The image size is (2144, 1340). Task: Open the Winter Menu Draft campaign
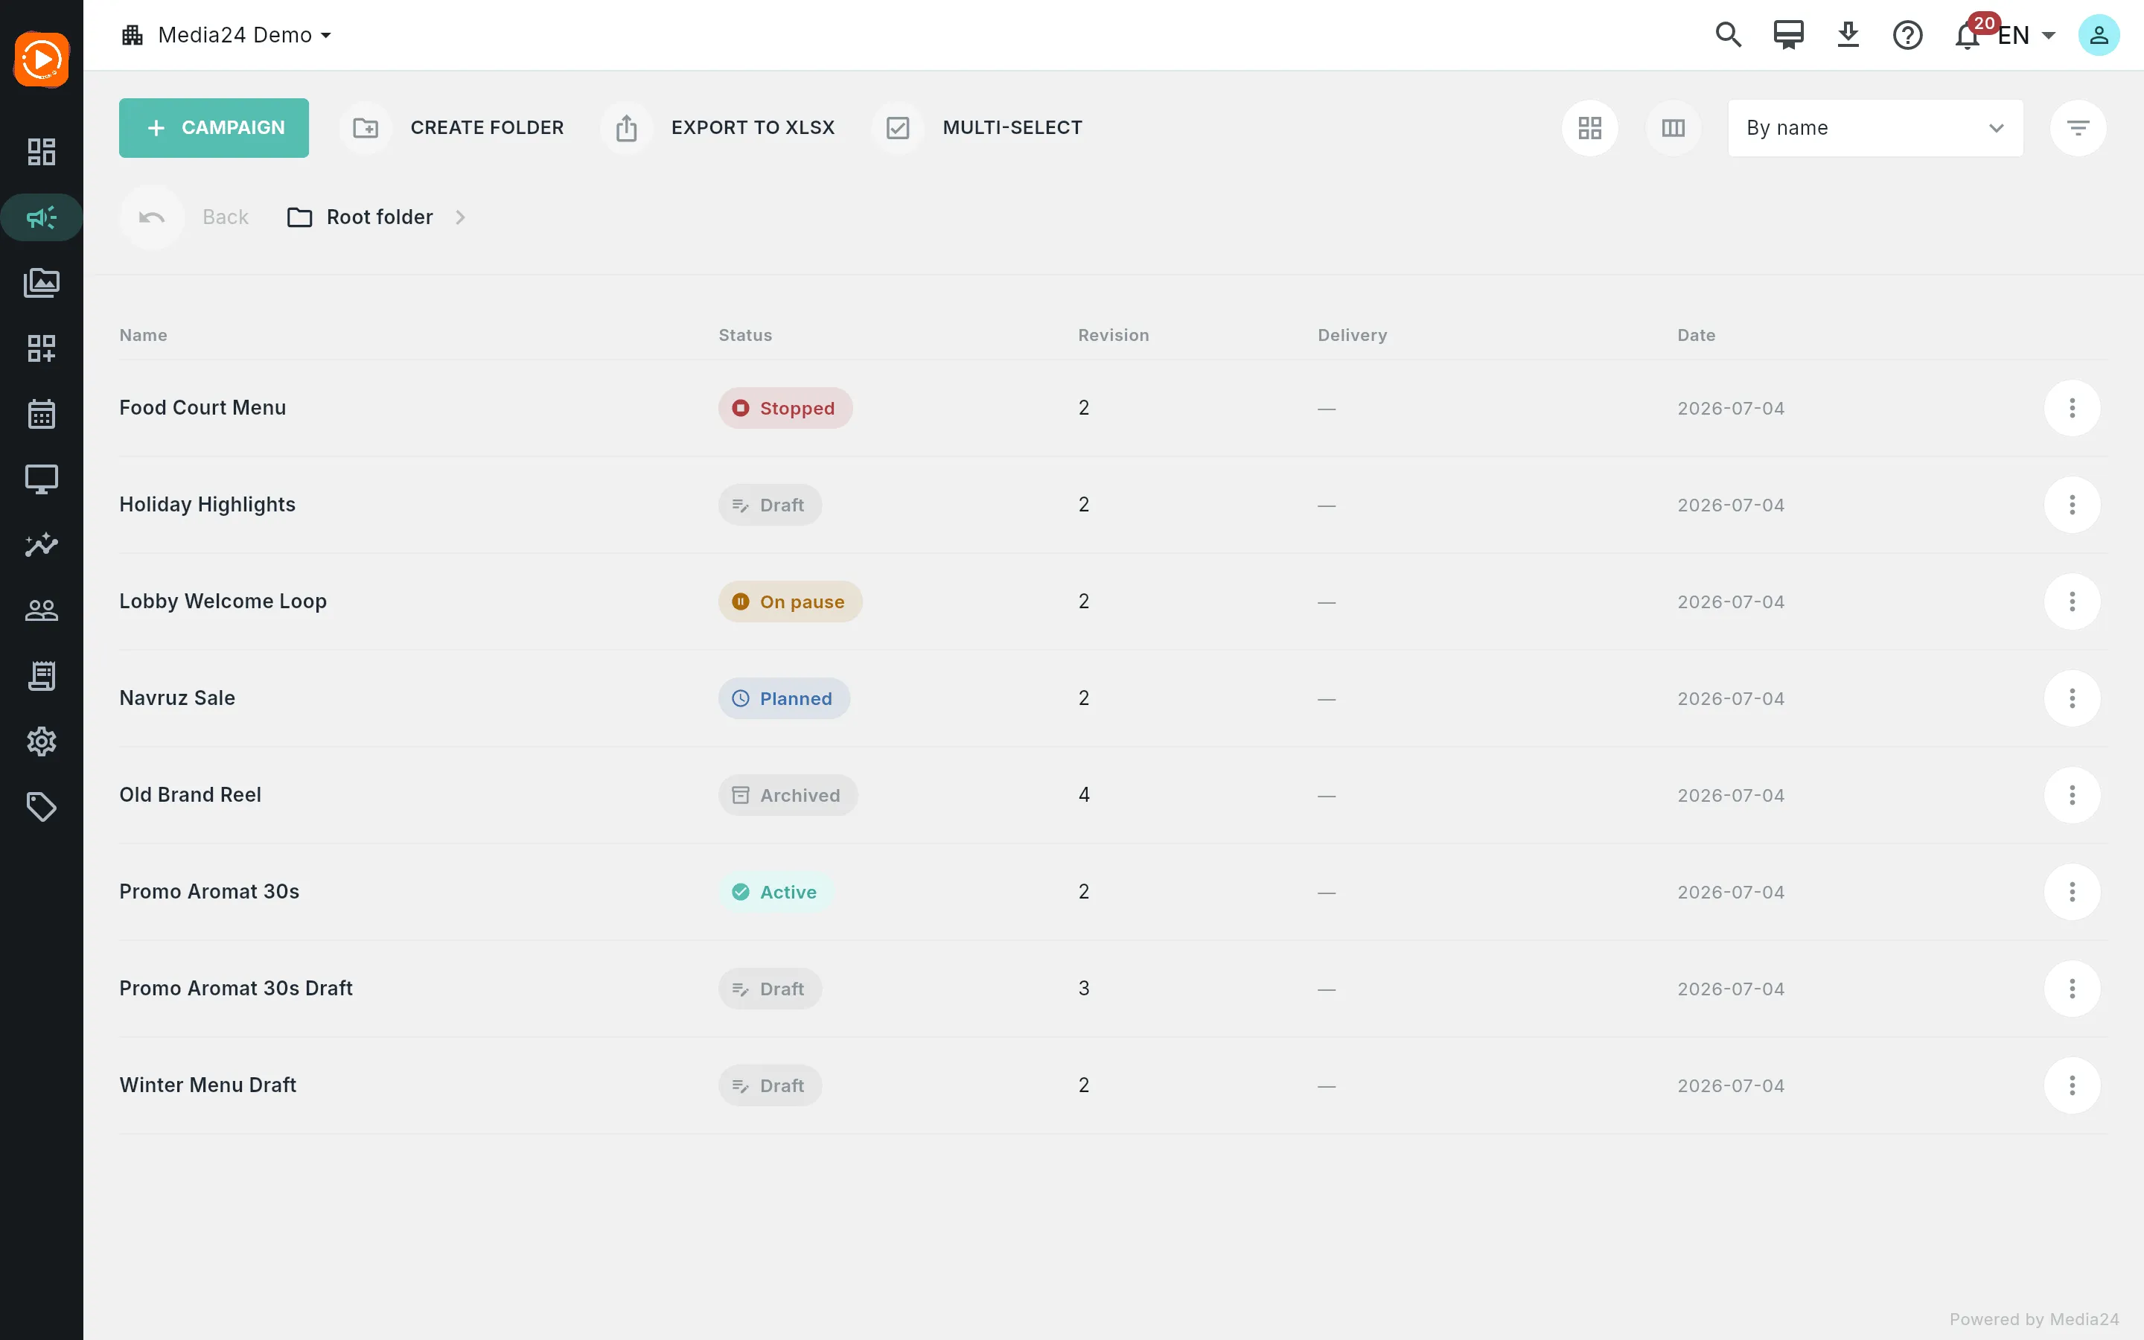(207, 1085)
